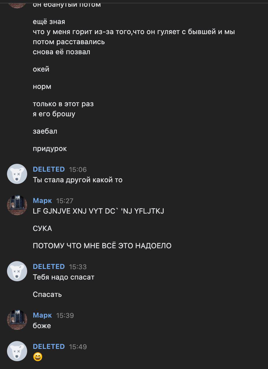Select message "Ты стала другой какой то"
The height and width of the screenshot is (369, 268).
tap(78, 180)
